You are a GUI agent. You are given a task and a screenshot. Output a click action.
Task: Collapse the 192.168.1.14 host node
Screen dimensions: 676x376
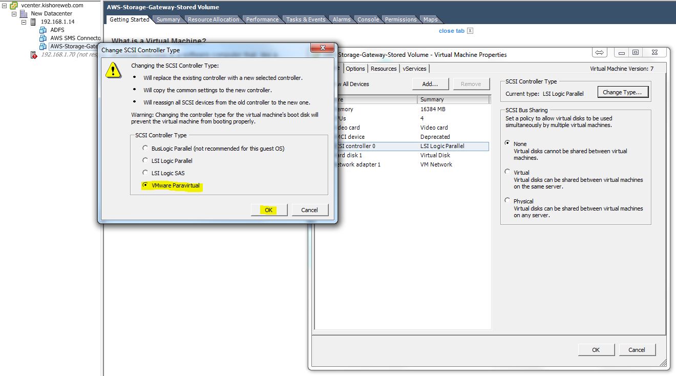coord(24,22)
